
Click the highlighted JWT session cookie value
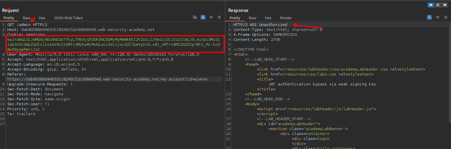click(114, 44)
